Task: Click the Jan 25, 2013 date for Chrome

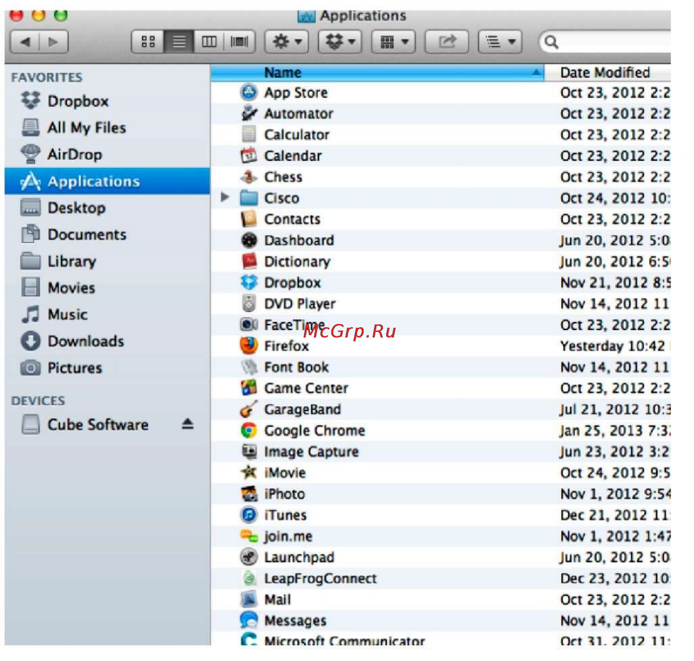Action: coord(615,430)
